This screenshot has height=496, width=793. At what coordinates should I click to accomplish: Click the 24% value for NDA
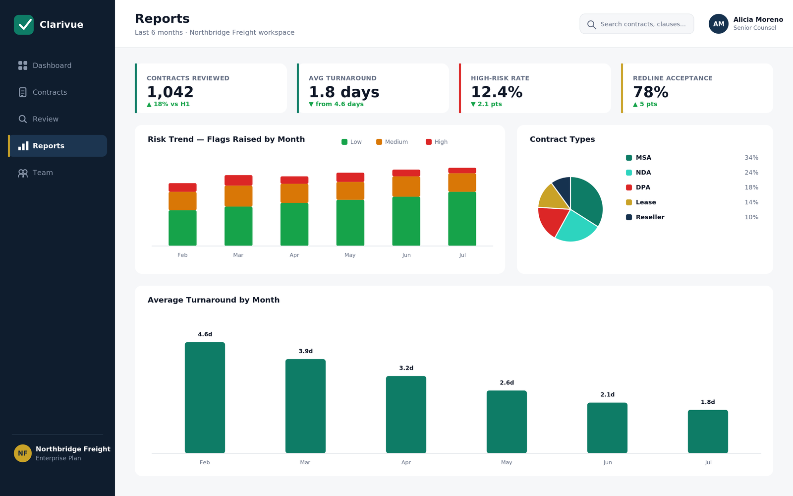[751, 173]
